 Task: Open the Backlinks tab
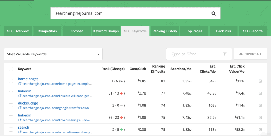point(223,31)
